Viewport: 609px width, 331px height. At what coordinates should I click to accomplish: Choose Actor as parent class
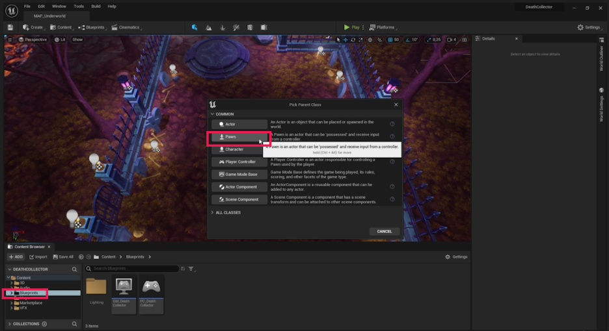click(x=239, y=124)
